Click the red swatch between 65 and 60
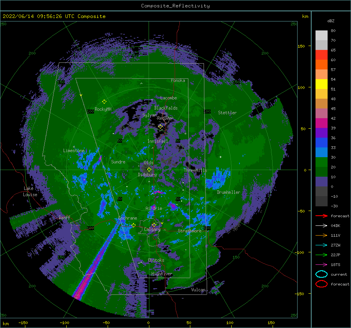Viewport: 351px width, 328px height. [321, 55]
